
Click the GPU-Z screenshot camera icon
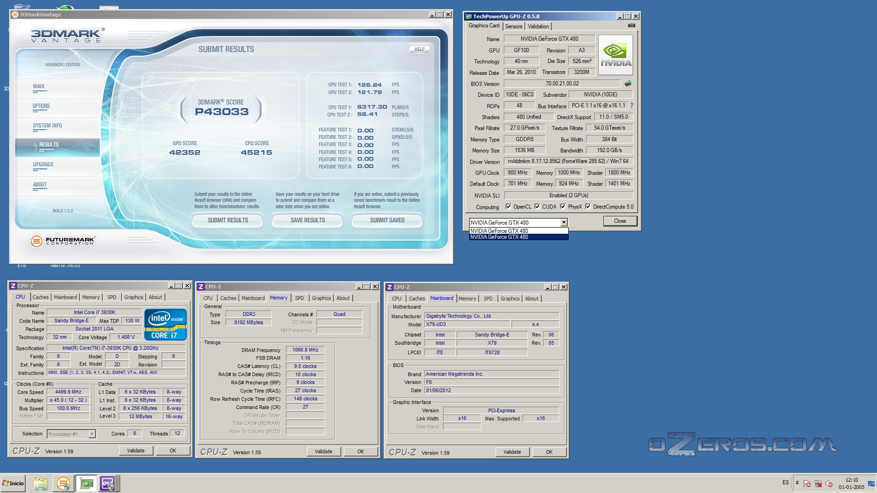(631, 26)
